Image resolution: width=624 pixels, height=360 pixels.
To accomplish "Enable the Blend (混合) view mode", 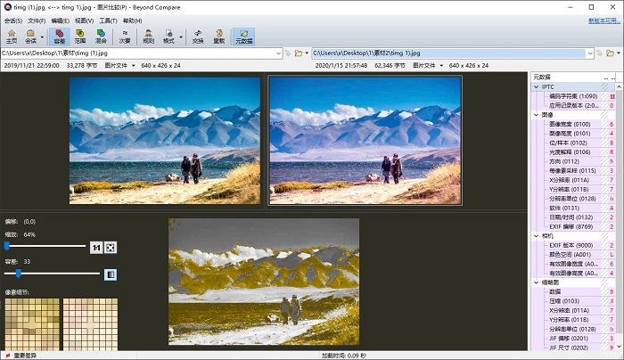I will tap(102, 37).
